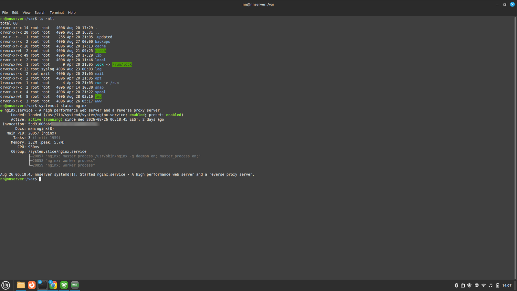Open the music note sound tray icon
Image resolution: width=517 pixels, height=291 pixels.
coord(491,285)
